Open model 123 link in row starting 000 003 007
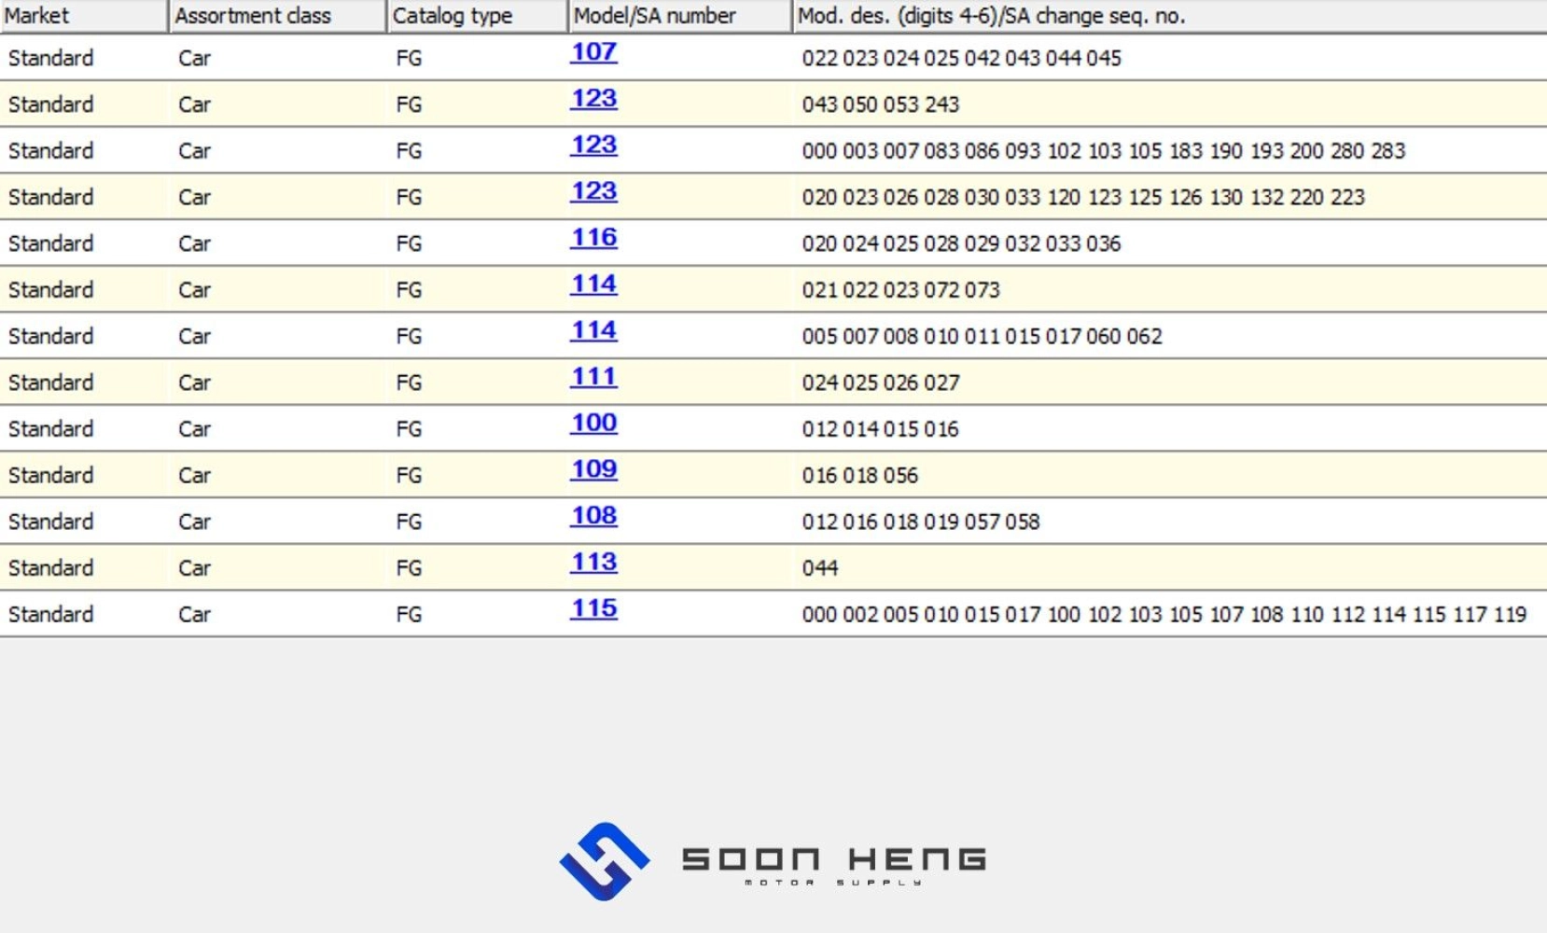The image size is (1547, 933). click(593, 146)
